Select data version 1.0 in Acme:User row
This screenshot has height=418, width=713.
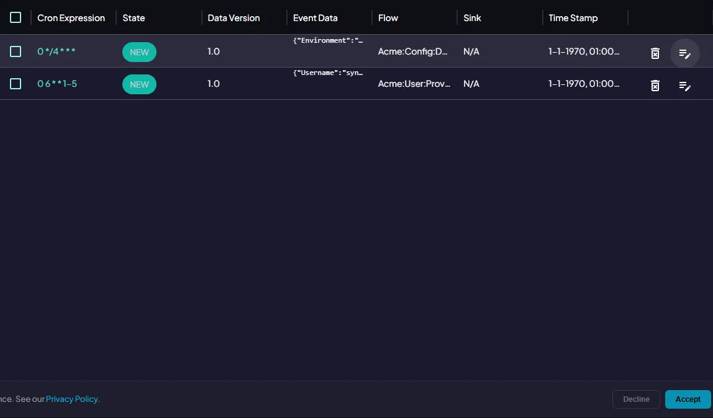[x=213, y=84]
